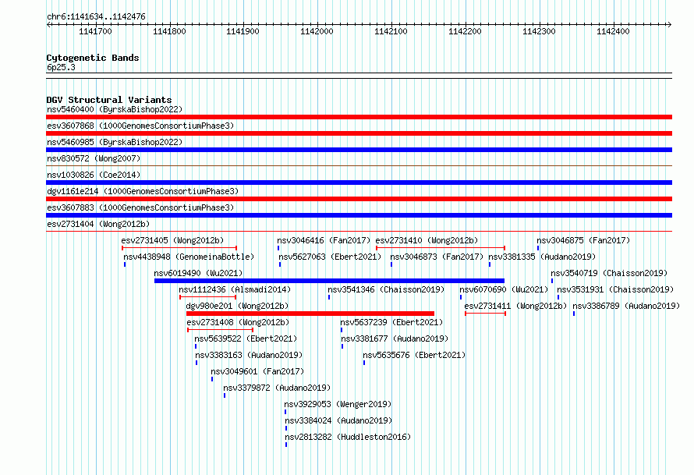694x475 pixels.
Task: Click the nsv3379872 (Audano2019) label
Action: (277, 388)
